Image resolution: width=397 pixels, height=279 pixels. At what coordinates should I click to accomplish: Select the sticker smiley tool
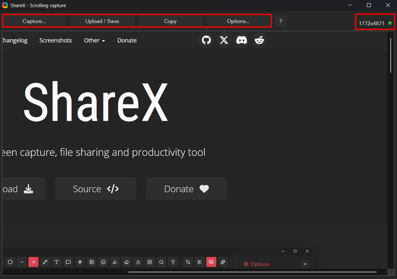pos(103,262)
